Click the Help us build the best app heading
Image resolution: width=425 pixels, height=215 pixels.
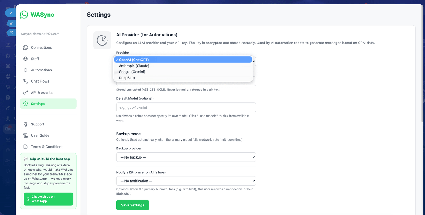pos(47,159)
